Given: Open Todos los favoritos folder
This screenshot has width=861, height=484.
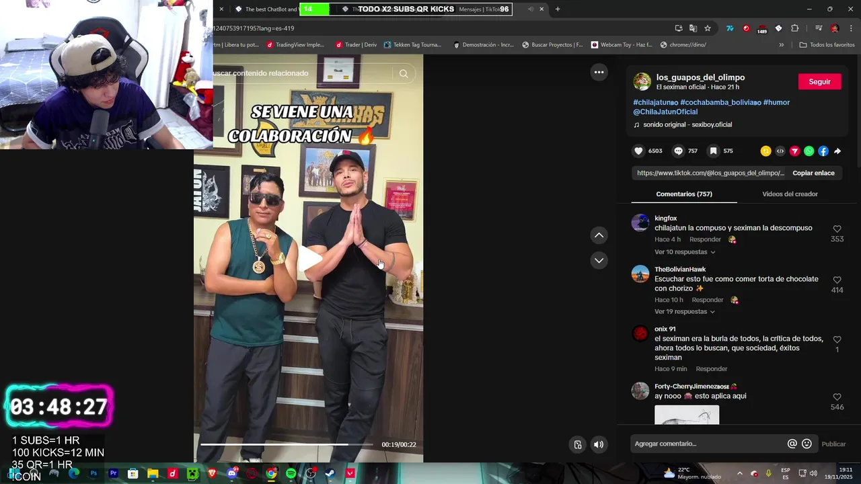Looking at the screenshot, I should tap(827, 45).
